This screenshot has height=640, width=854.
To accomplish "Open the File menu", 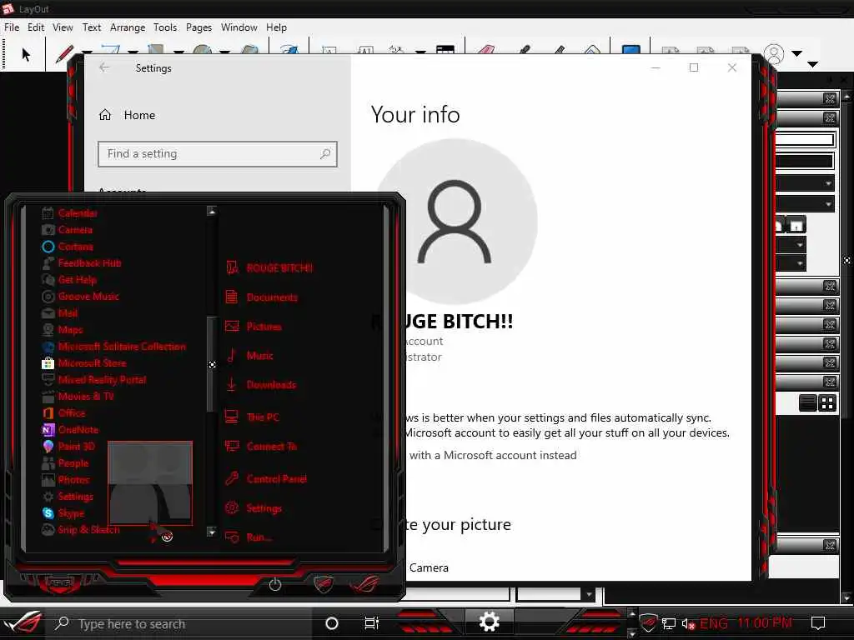I will point(12,27).
